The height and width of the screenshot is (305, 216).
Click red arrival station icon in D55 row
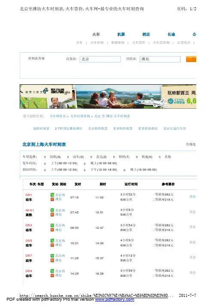click(x=52, y=245)
